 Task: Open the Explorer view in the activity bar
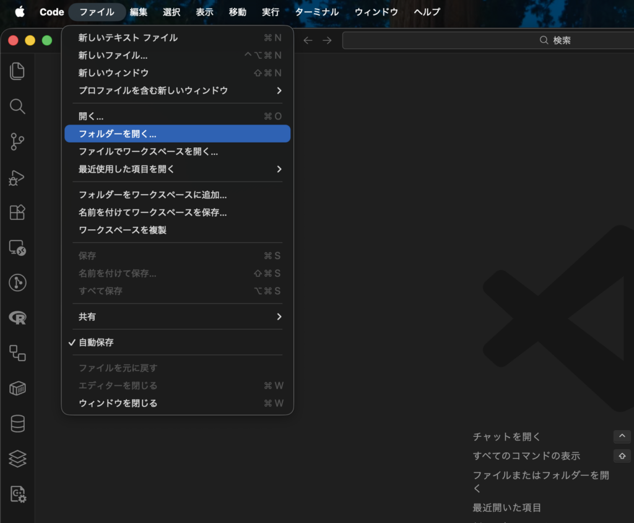pyautogui.click(x=17, y=71)
